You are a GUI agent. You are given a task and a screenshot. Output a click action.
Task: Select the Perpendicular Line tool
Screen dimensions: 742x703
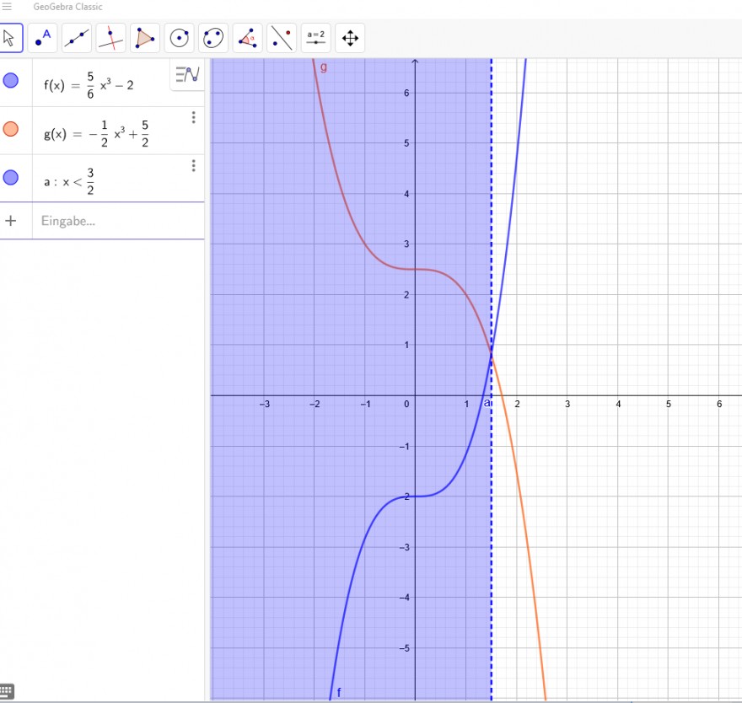point(110,38)
